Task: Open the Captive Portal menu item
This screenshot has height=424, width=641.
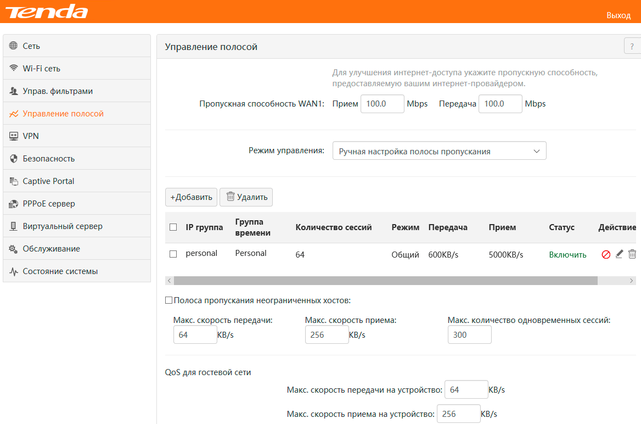Action: 77,181
